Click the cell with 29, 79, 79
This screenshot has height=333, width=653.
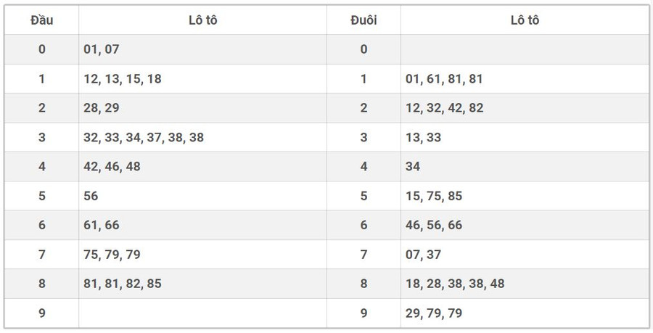(434, 313)
